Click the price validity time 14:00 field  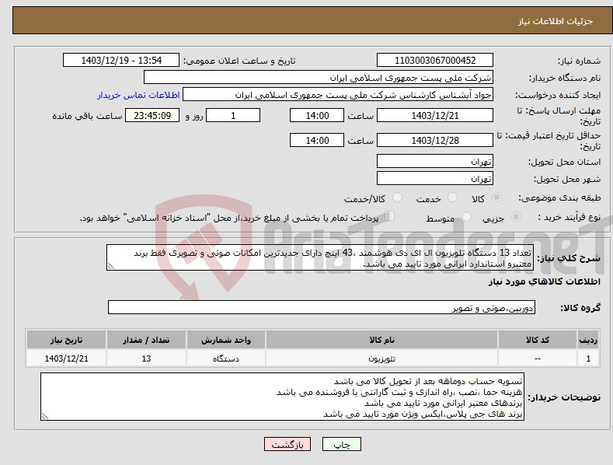pos(317,140)
